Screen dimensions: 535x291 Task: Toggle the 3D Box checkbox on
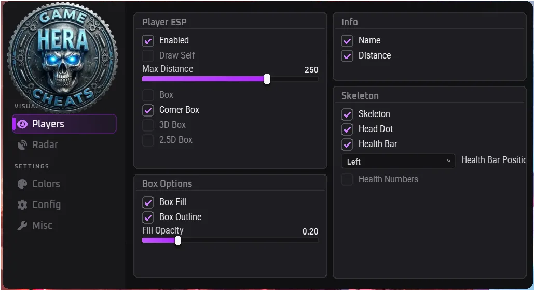point(148,125)
